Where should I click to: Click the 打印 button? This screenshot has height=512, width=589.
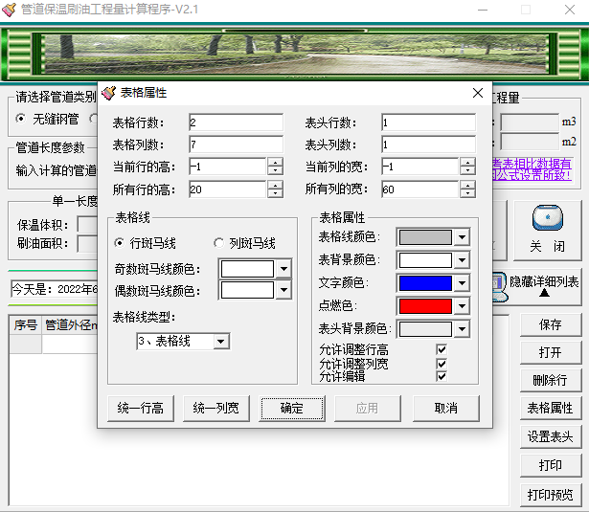point(551,465)
